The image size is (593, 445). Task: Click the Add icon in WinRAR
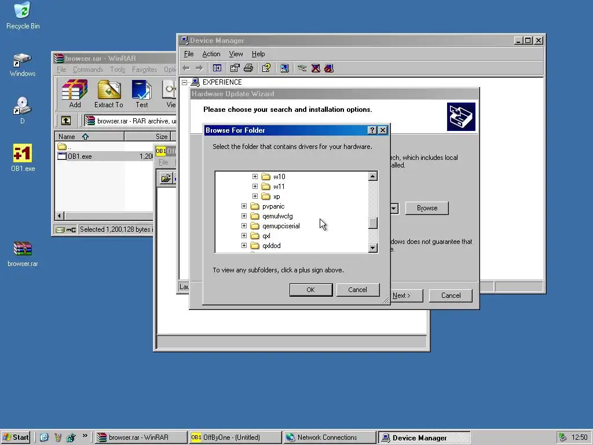(x=75, y=94)
